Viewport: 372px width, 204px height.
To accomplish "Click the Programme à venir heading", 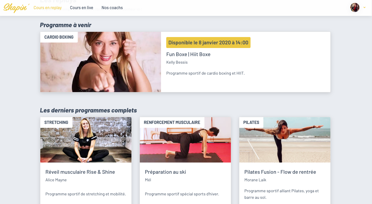I will [x=66, y=25].
